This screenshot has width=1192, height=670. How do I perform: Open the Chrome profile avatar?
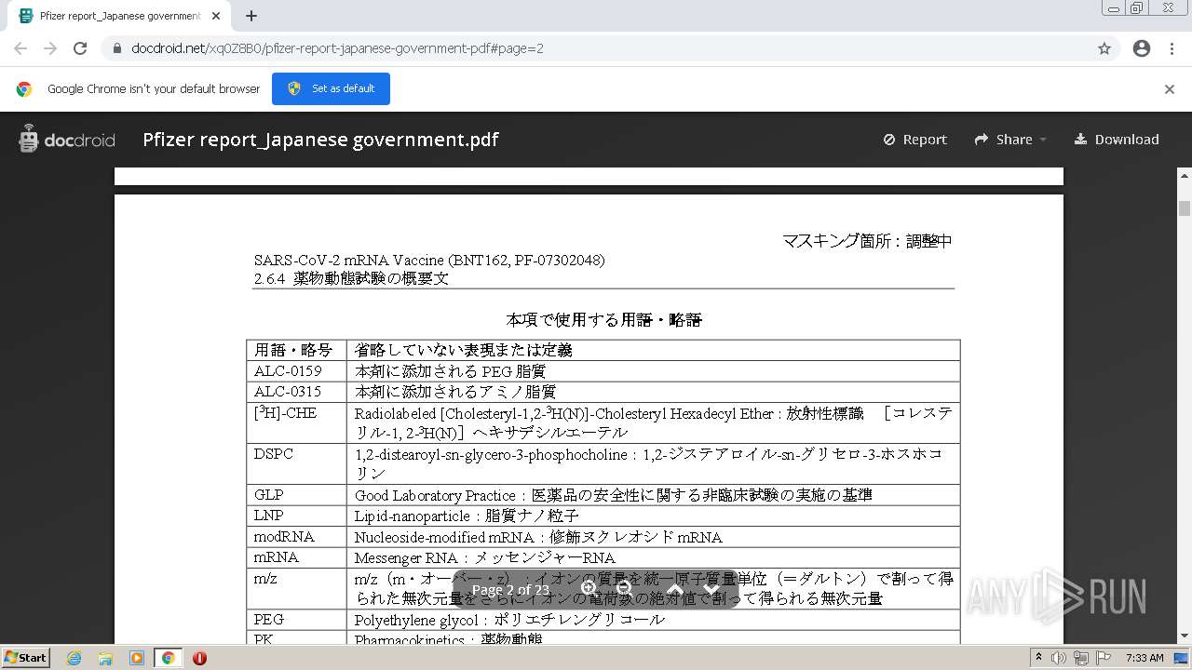pos(1142,48)
